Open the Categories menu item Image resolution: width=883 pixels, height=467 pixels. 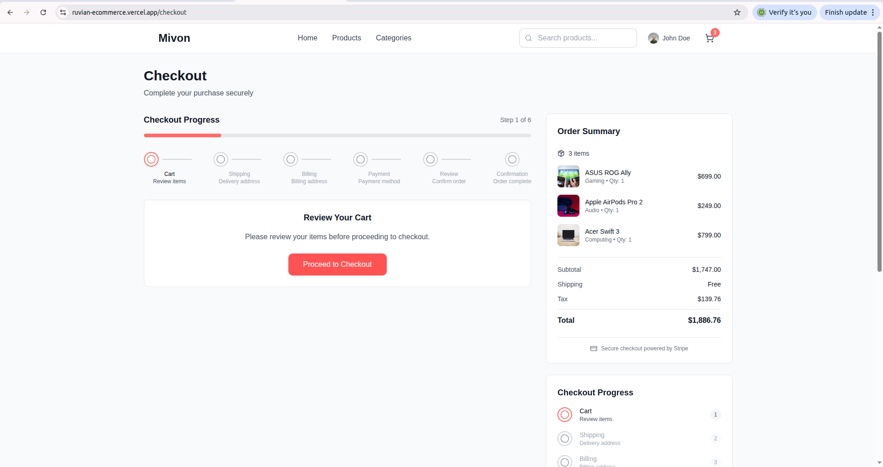[394, 38]
